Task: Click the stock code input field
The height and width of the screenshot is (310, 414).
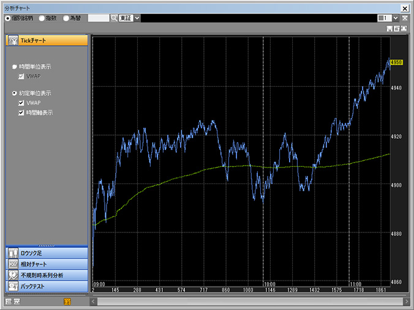Action: (99, 18)
